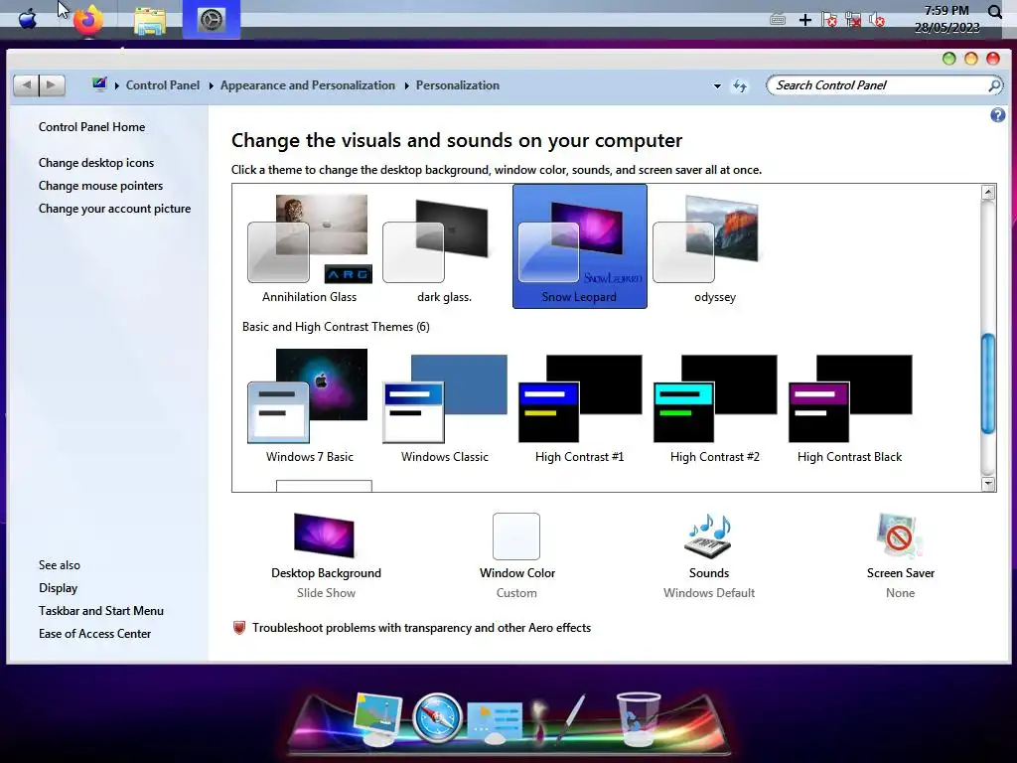
Task: Go forward with the right arrow button
Action: 52,85
